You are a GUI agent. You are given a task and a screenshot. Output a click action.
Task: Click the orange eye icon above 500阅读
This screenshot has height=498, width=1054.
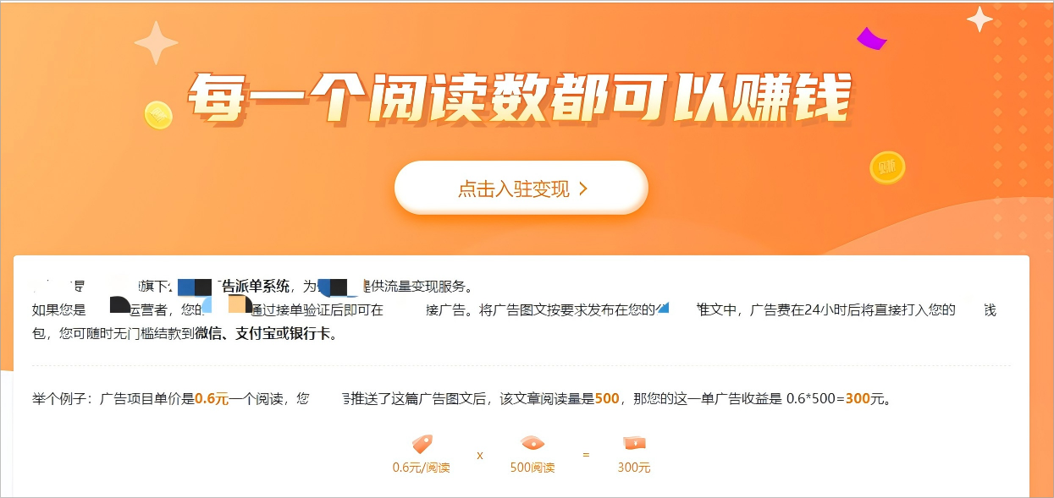click(533, 443)
